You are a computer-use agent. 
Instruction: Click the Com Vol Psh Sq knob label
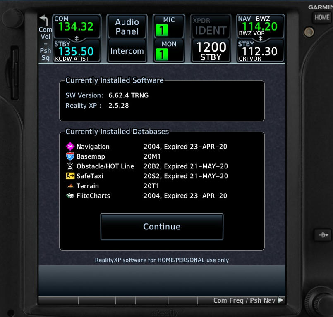point(45,44)
